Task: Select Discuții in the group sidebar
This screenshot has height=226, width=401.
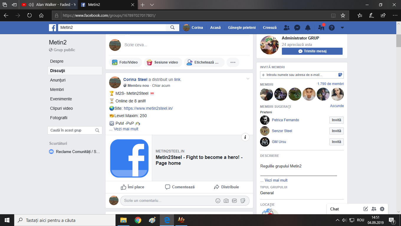Action: [x=75, y=71]
